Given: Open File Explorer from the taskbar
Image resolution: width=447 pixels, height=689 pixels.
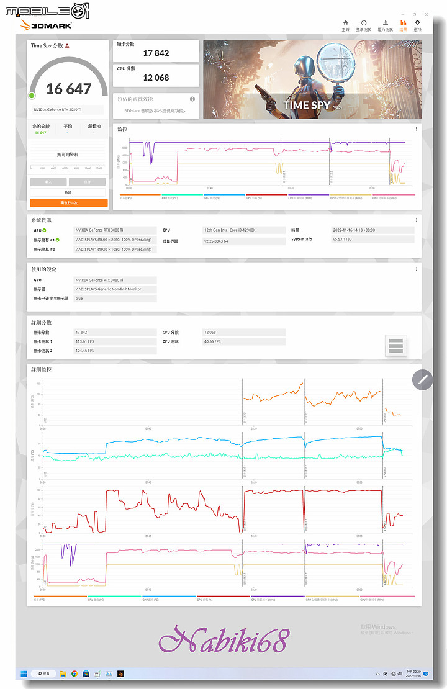Looking at the screenshot, I should click(x=63, y=673).
